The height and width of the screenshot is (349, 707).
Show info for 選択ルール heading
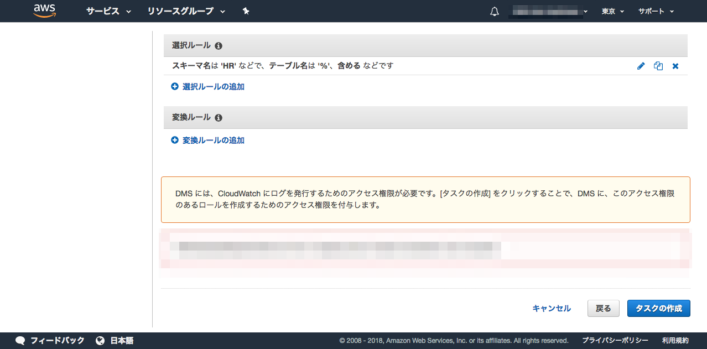pyautogui.click(x=219, y=46)
